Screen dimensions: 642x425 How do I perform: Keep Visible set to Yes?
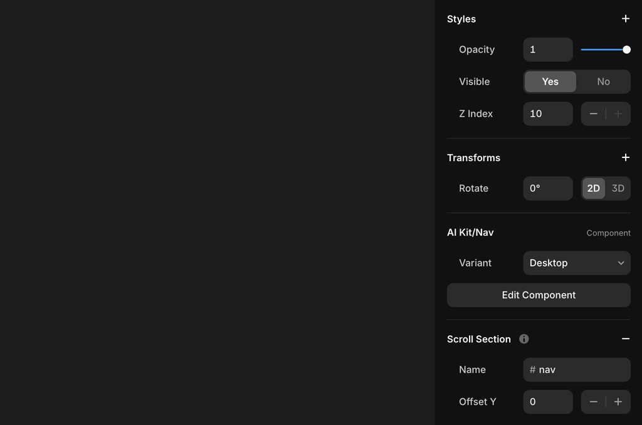[550, 81]
